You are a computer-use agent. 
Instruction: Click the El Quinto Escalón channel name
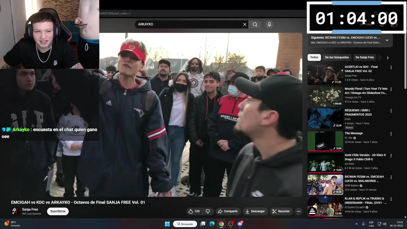click(x=355, y=207)
